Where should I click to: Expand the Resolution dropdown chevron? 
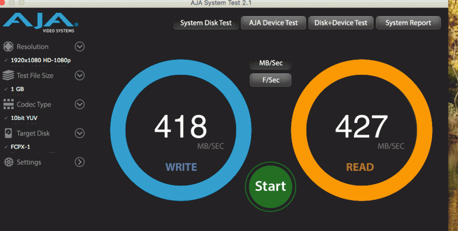[79, 47]
